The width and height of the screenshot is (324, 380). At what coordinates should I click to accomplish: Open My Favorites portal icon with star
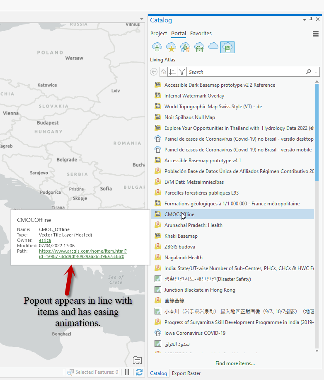171,47
